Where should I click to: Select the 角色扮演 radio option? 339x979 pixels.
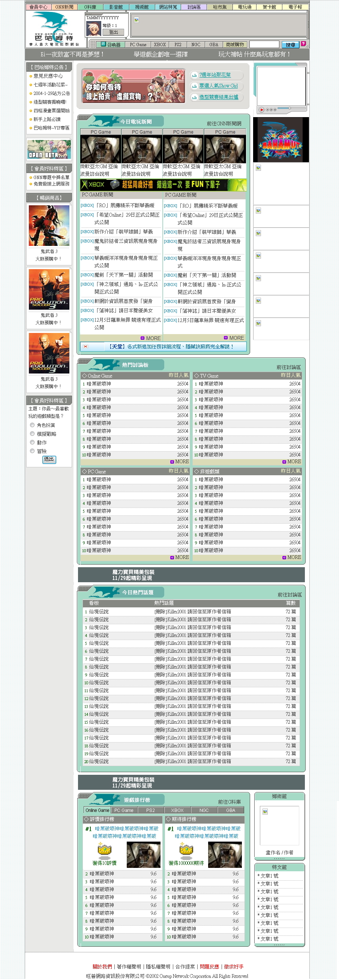tap(32, 425)
